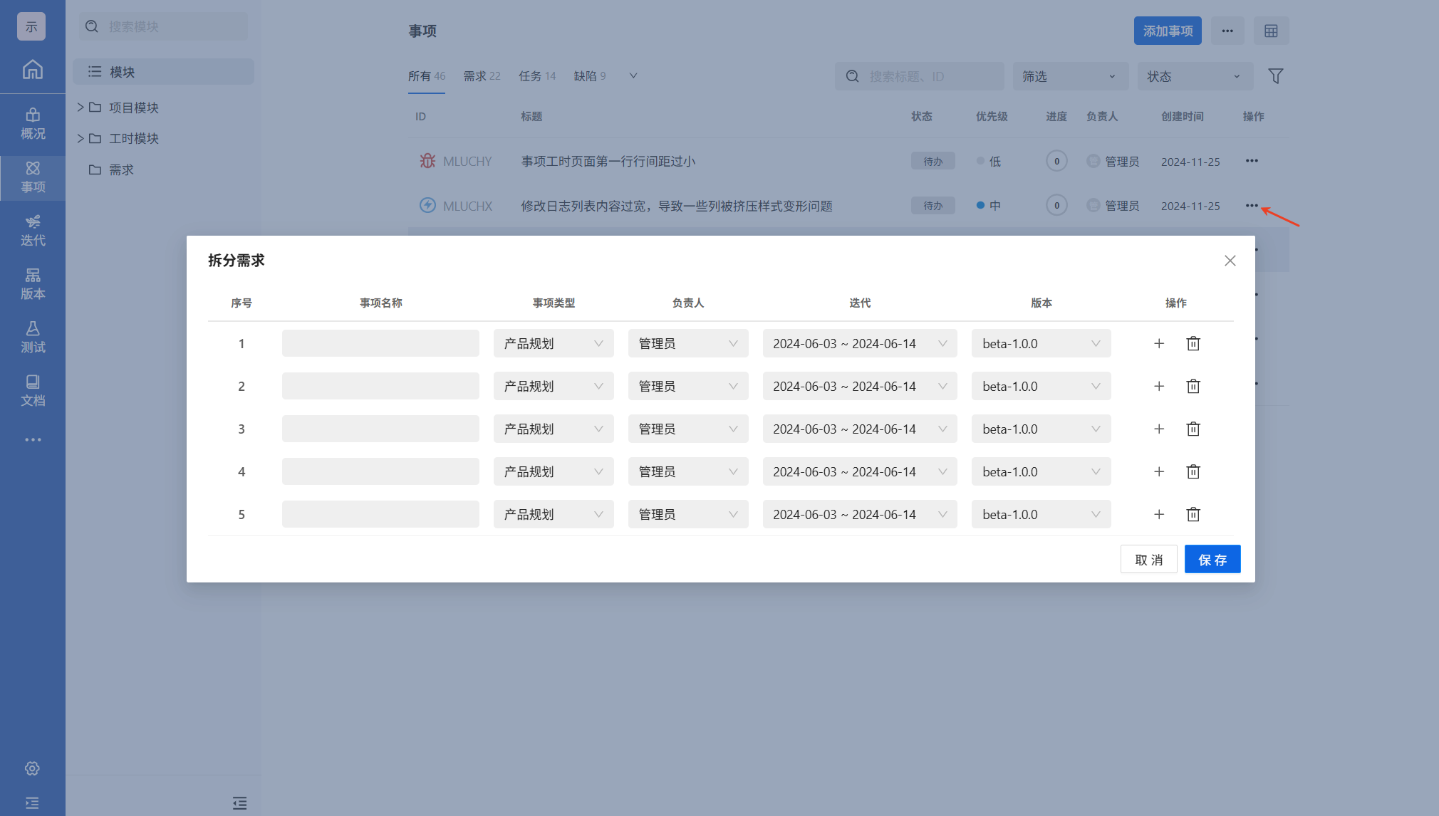Open 负责人 dropdown in row 2

(688, 386)
